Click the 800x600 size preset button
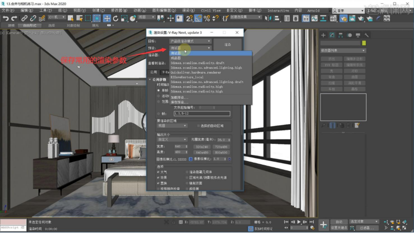The height and width of the screenshot is (233, 414). tap(221, 152)
